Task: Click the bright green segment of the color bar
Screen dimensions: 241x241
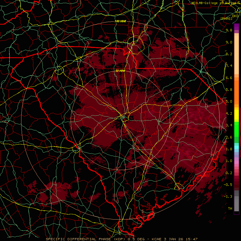Action: coord(236,129)
